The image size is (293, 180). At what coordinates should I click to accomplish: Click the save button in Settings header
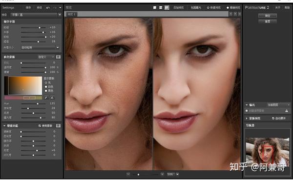click(x=28, y=8)
